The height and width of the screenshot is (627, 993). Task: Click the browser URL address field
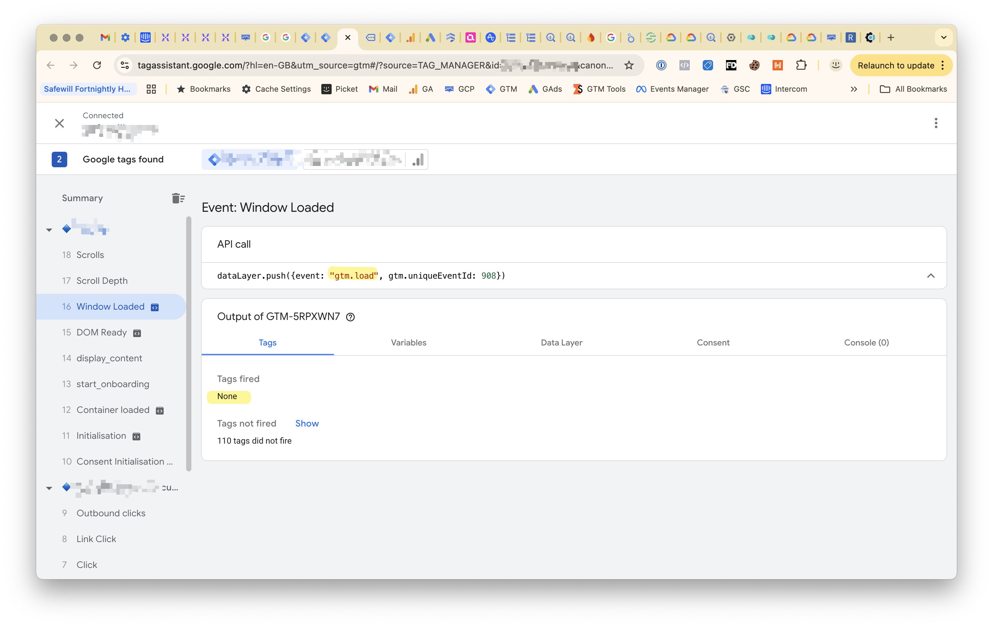coord(371,65)
